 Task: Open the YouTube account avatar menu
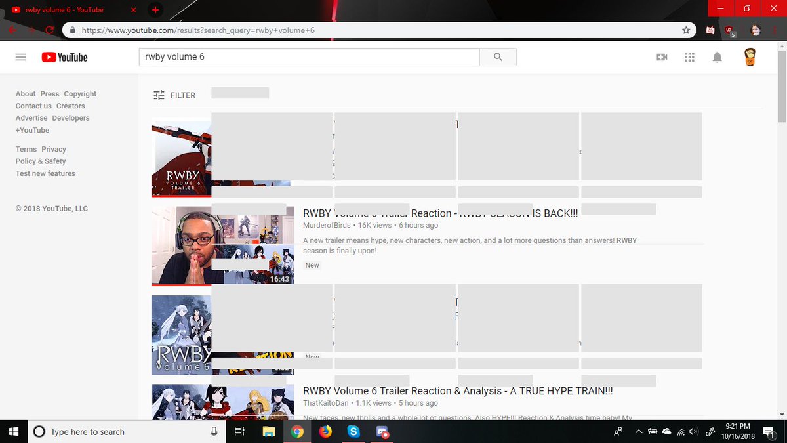point(751,57)
